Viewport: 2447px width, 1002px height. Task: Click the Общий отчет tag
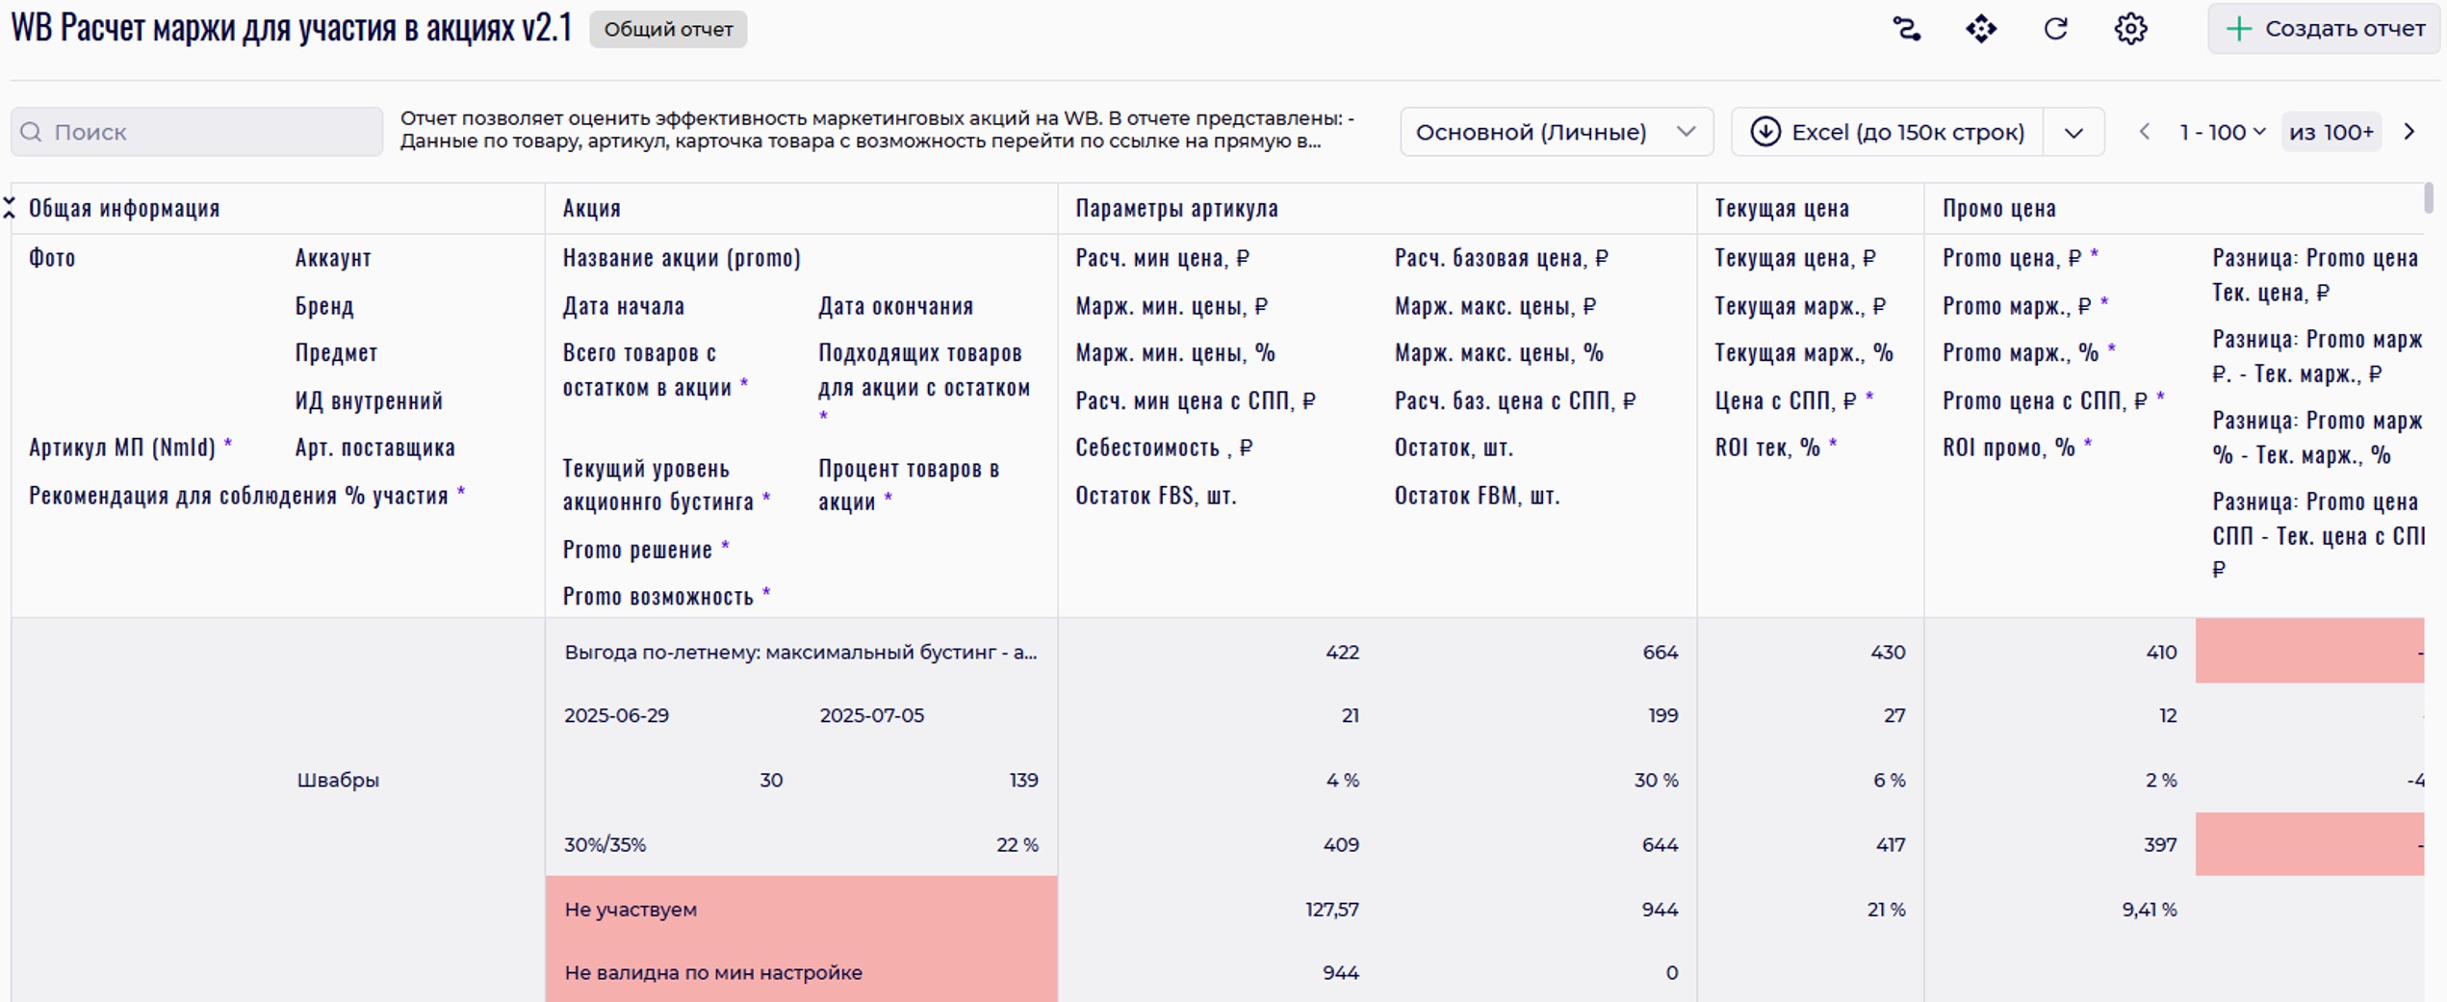(x=668, y=29)
